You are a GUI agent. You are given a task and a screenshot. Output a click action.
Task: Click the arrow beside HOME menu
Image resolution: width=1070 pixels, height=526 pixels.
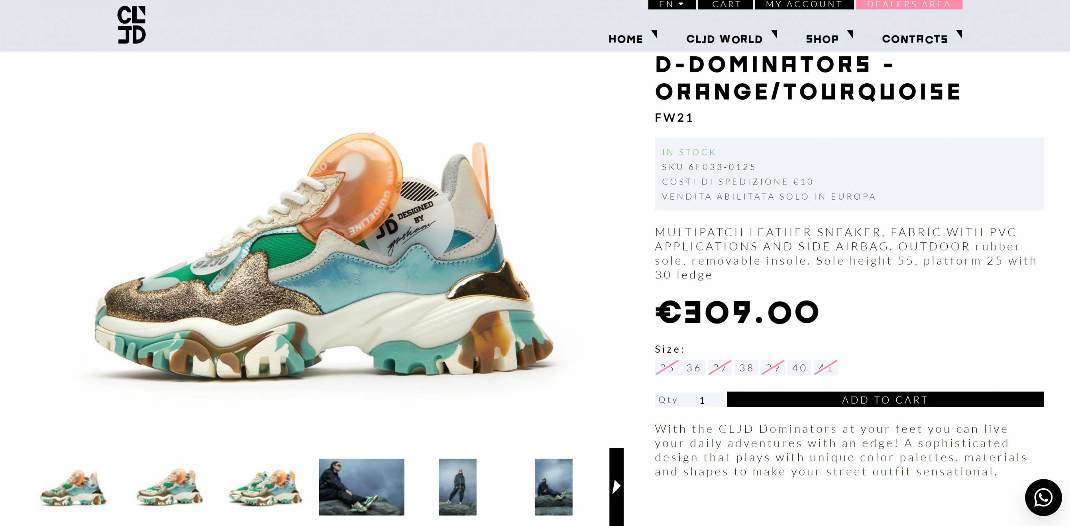click(x=655, y=34)
